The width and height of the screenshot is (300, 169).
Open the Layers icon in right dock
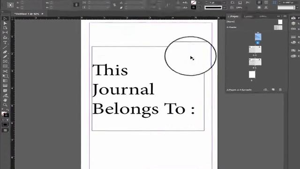pos(293,23)
